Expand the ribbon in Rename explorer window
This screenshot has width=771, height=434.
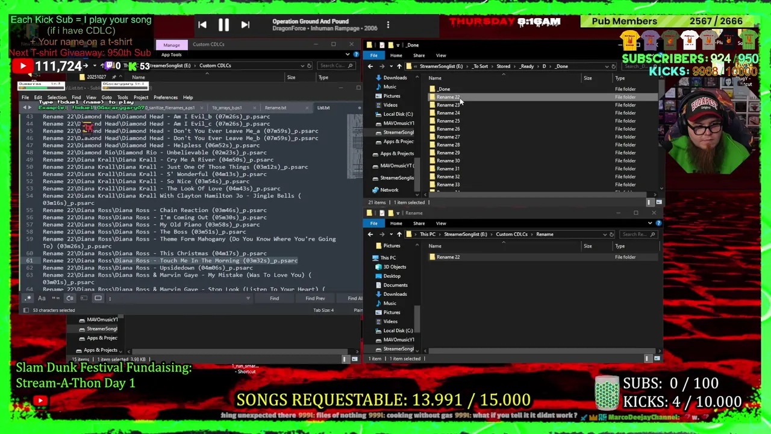click(x=650, y=223)
